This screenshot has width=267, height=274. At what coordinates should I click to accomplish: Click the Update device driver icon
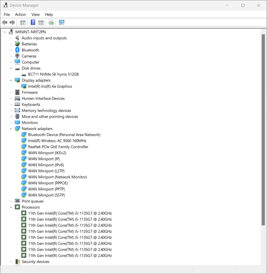click(x=51, y=22)
